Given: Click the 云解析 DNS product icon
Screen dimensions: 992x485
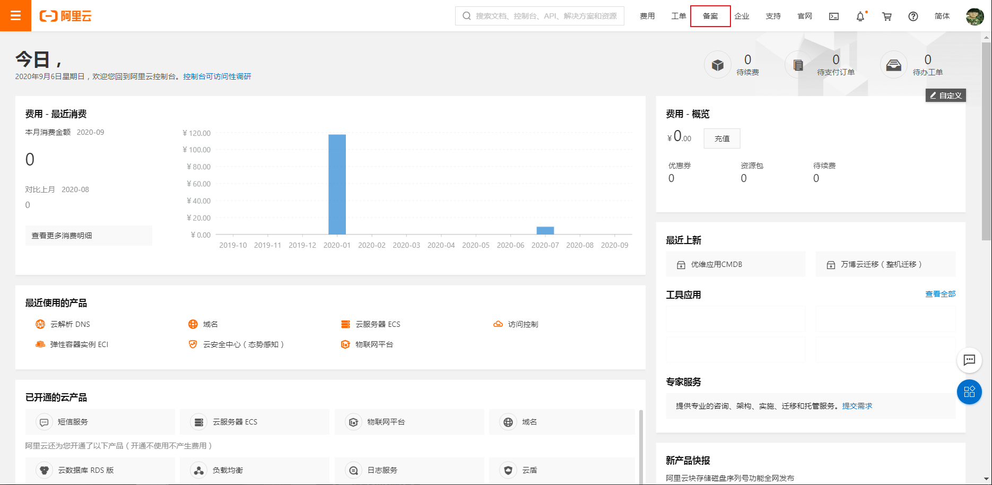Looking at the screenshot, I should [40, 324].
